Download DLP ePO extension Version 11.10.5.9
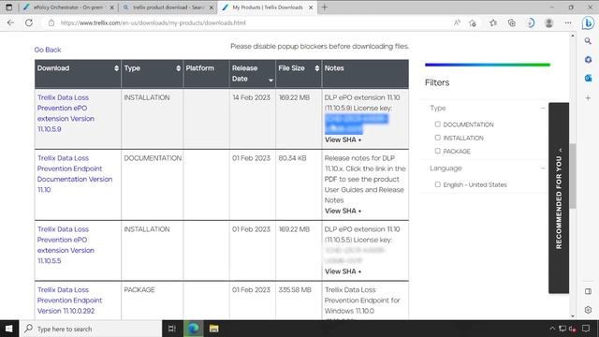 click(66, 113)
